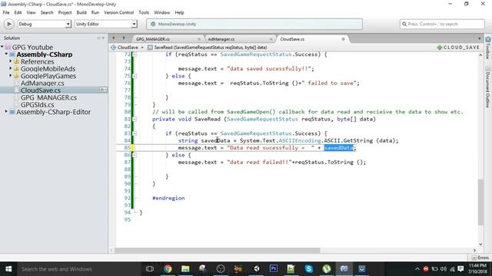Screen dimensions: 492x276
Task: Open the Edit menu
Action: pyautogui.click(x=18, y=12)
